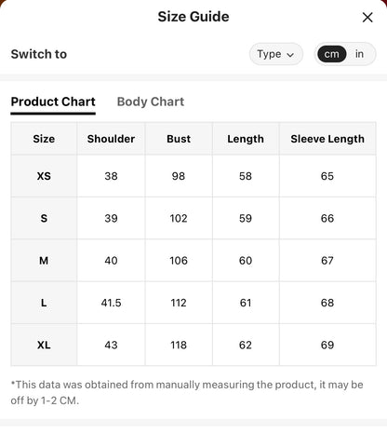
Task: Click the Type dropdown chevron arrow
Action: coord(290,55)
